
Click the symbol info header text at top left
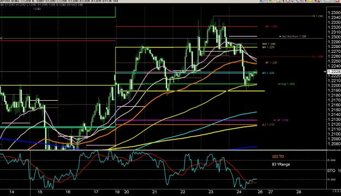coord(59,1)
